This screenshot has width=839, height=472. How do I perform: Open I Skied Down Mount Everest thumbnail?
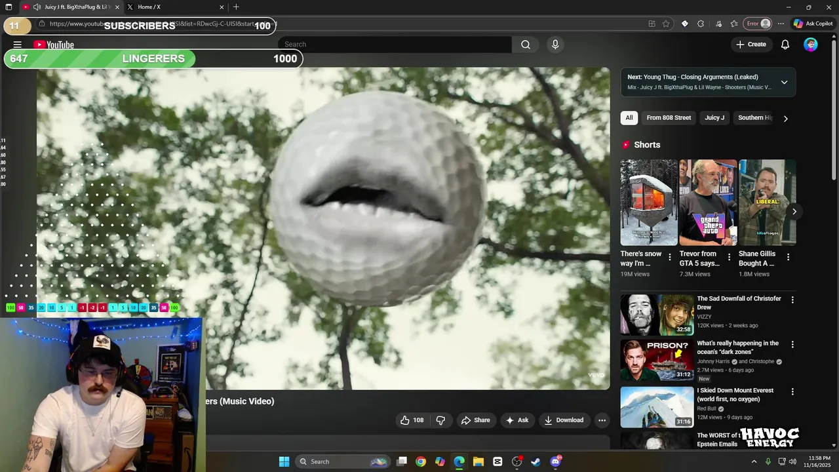657,406
